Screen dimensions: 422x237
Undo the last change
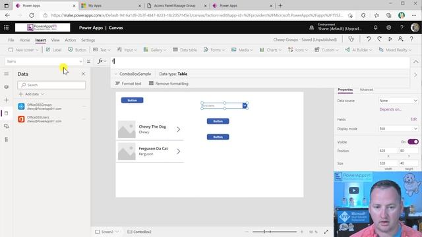tap(369, 39)
